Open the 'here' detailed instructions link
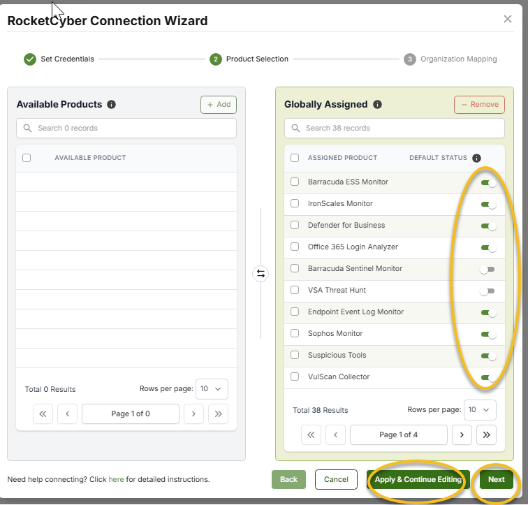The height and width of the screenshot is (505, 528). (116, 479)
